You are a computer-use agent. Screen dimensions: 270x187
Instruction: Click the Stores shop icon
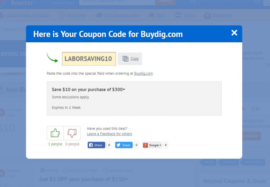click(x=178, y=15)
